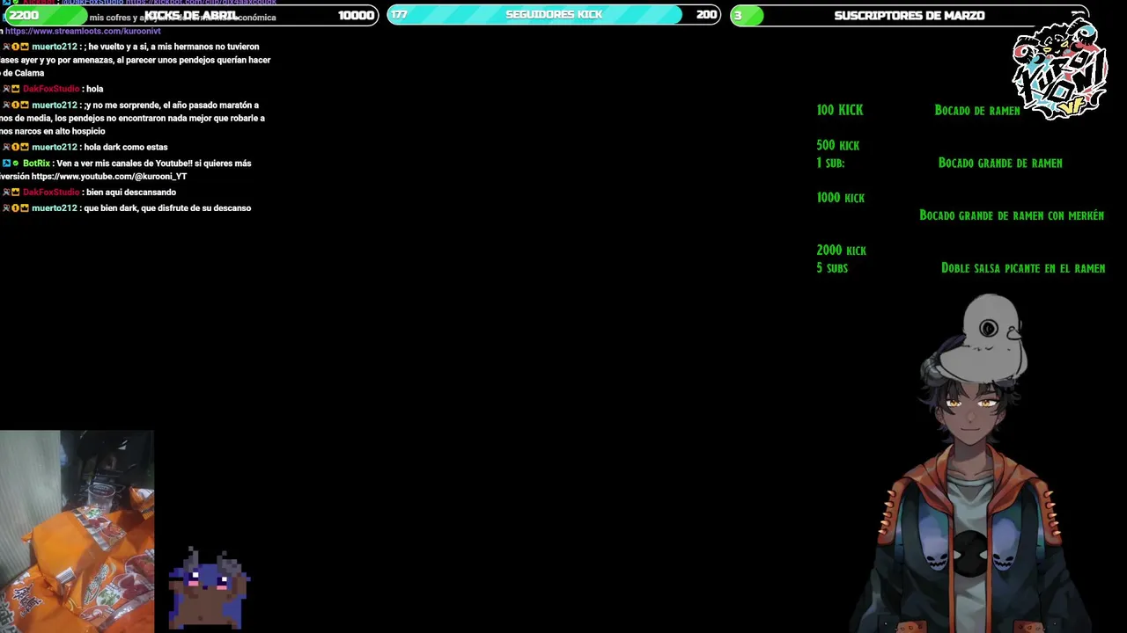Viewport: 1127px width, 633px height.
Task: Click the webcam feed thumbnail with orange packages
Action: pyautogui.click(x=77, y=531)
